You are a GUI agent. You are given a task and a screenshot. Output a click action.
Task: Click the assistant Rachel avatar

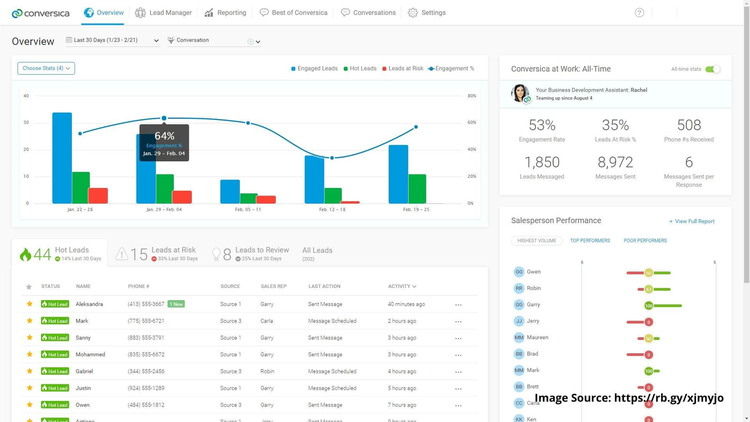click(520, 93)
